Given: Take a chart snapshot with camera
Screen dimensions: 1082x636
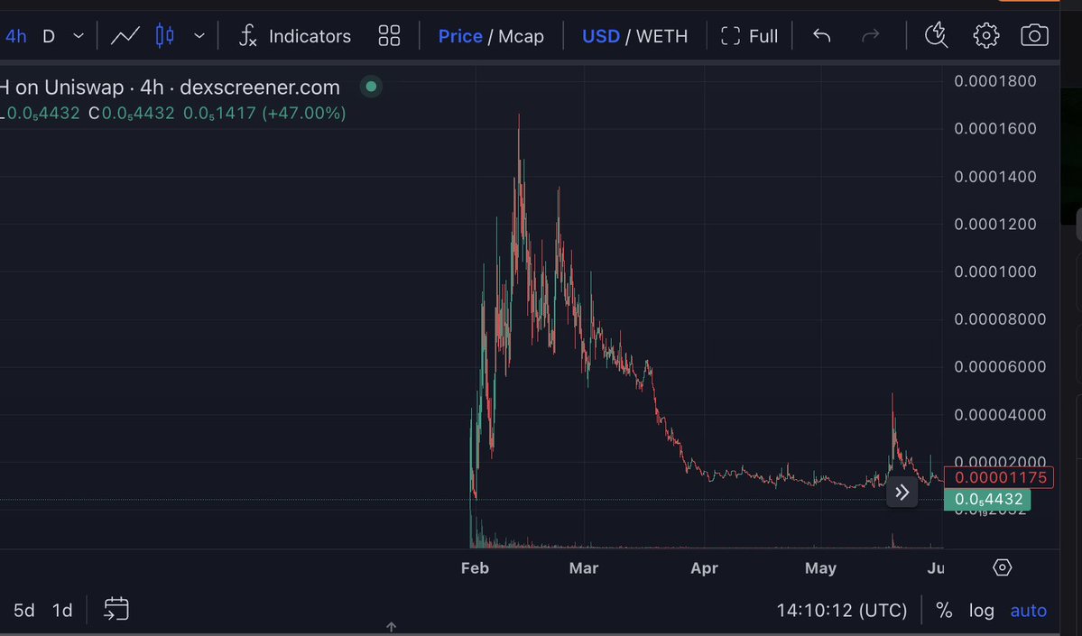Looking at the screenshot, I should pos(1034,35).
